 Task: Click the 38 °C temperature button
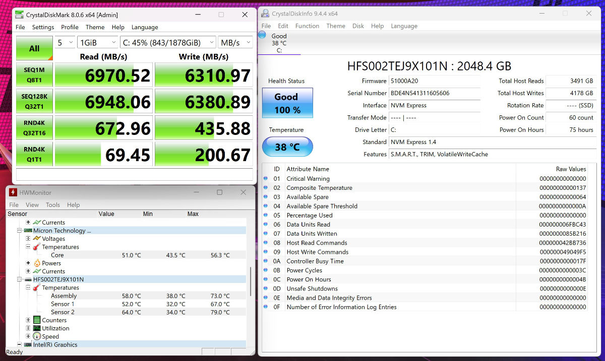pos(287,147)
